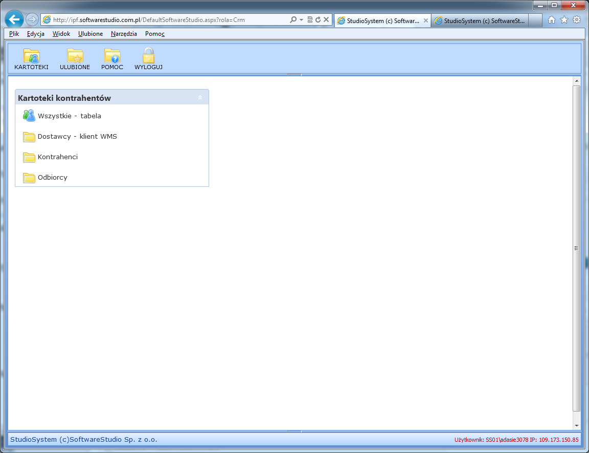The width and height of the screenshot is (589, 453).
Task: Open browser settings gear icon
Action: pyautogui.click(x=576, y=20)
